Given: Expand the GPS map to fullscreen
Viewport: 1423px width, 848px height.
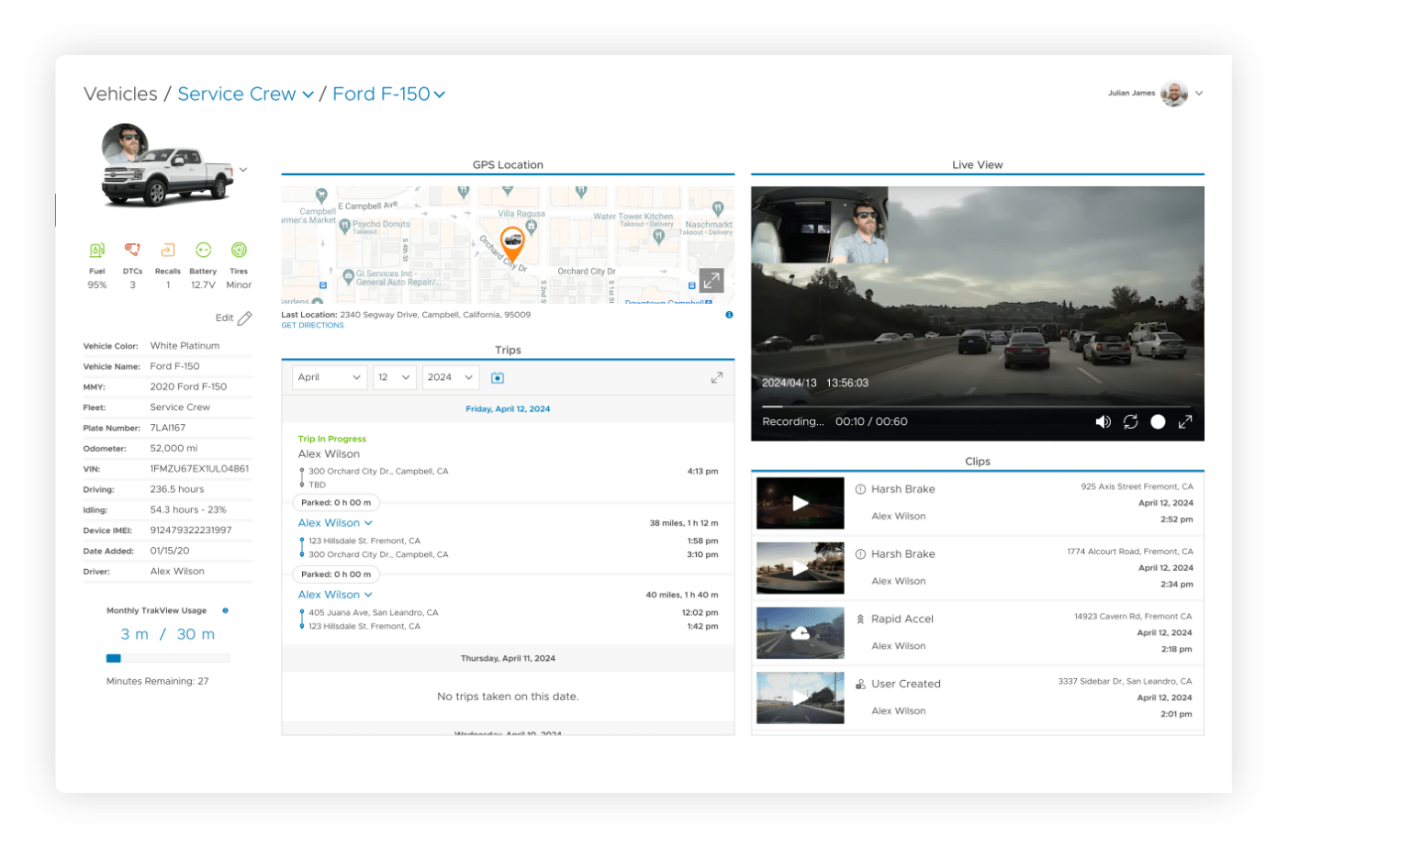Looking at the screenshot, I should 711,281.
